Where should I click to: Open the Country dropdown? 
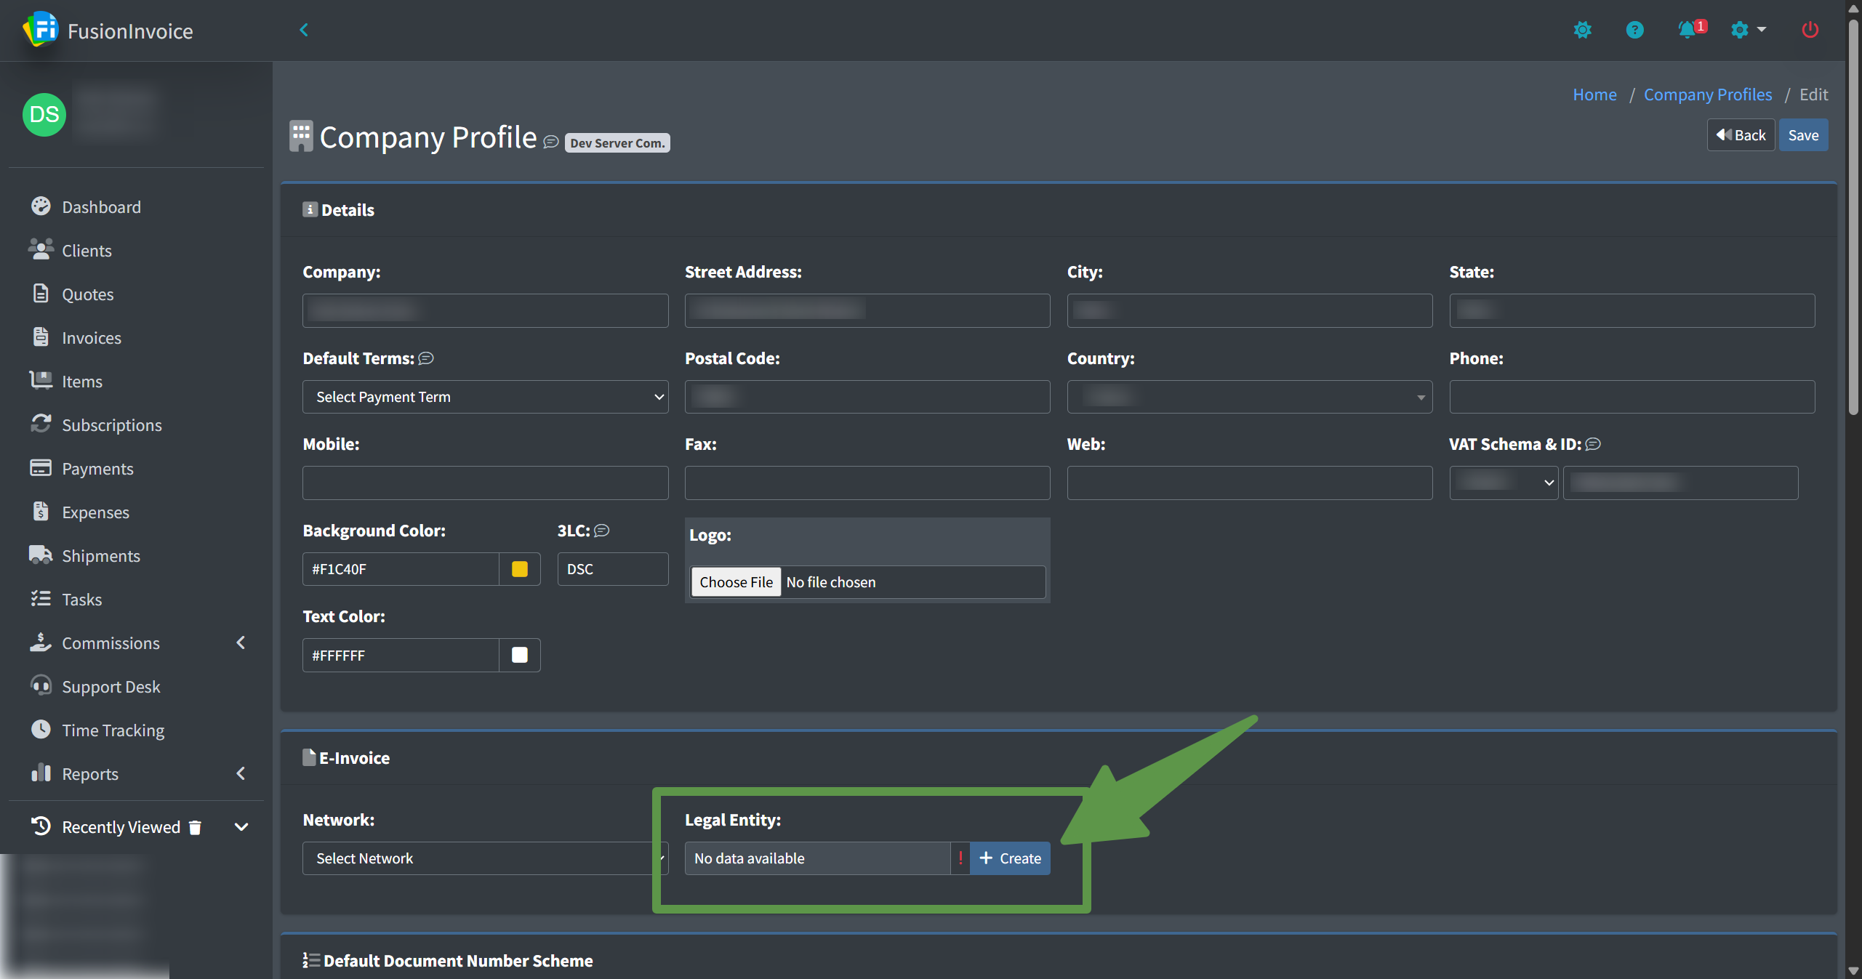pos(1249,397)
